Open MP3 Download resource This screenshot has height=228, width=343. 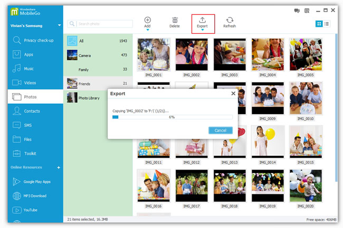click(x=35, y=196)
